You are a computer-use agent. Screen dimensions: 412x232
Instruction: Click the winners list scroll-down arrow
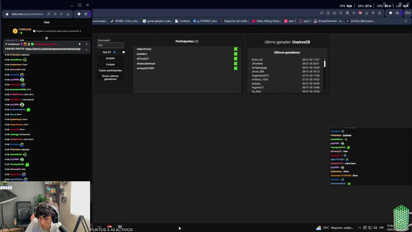(324, 91)
